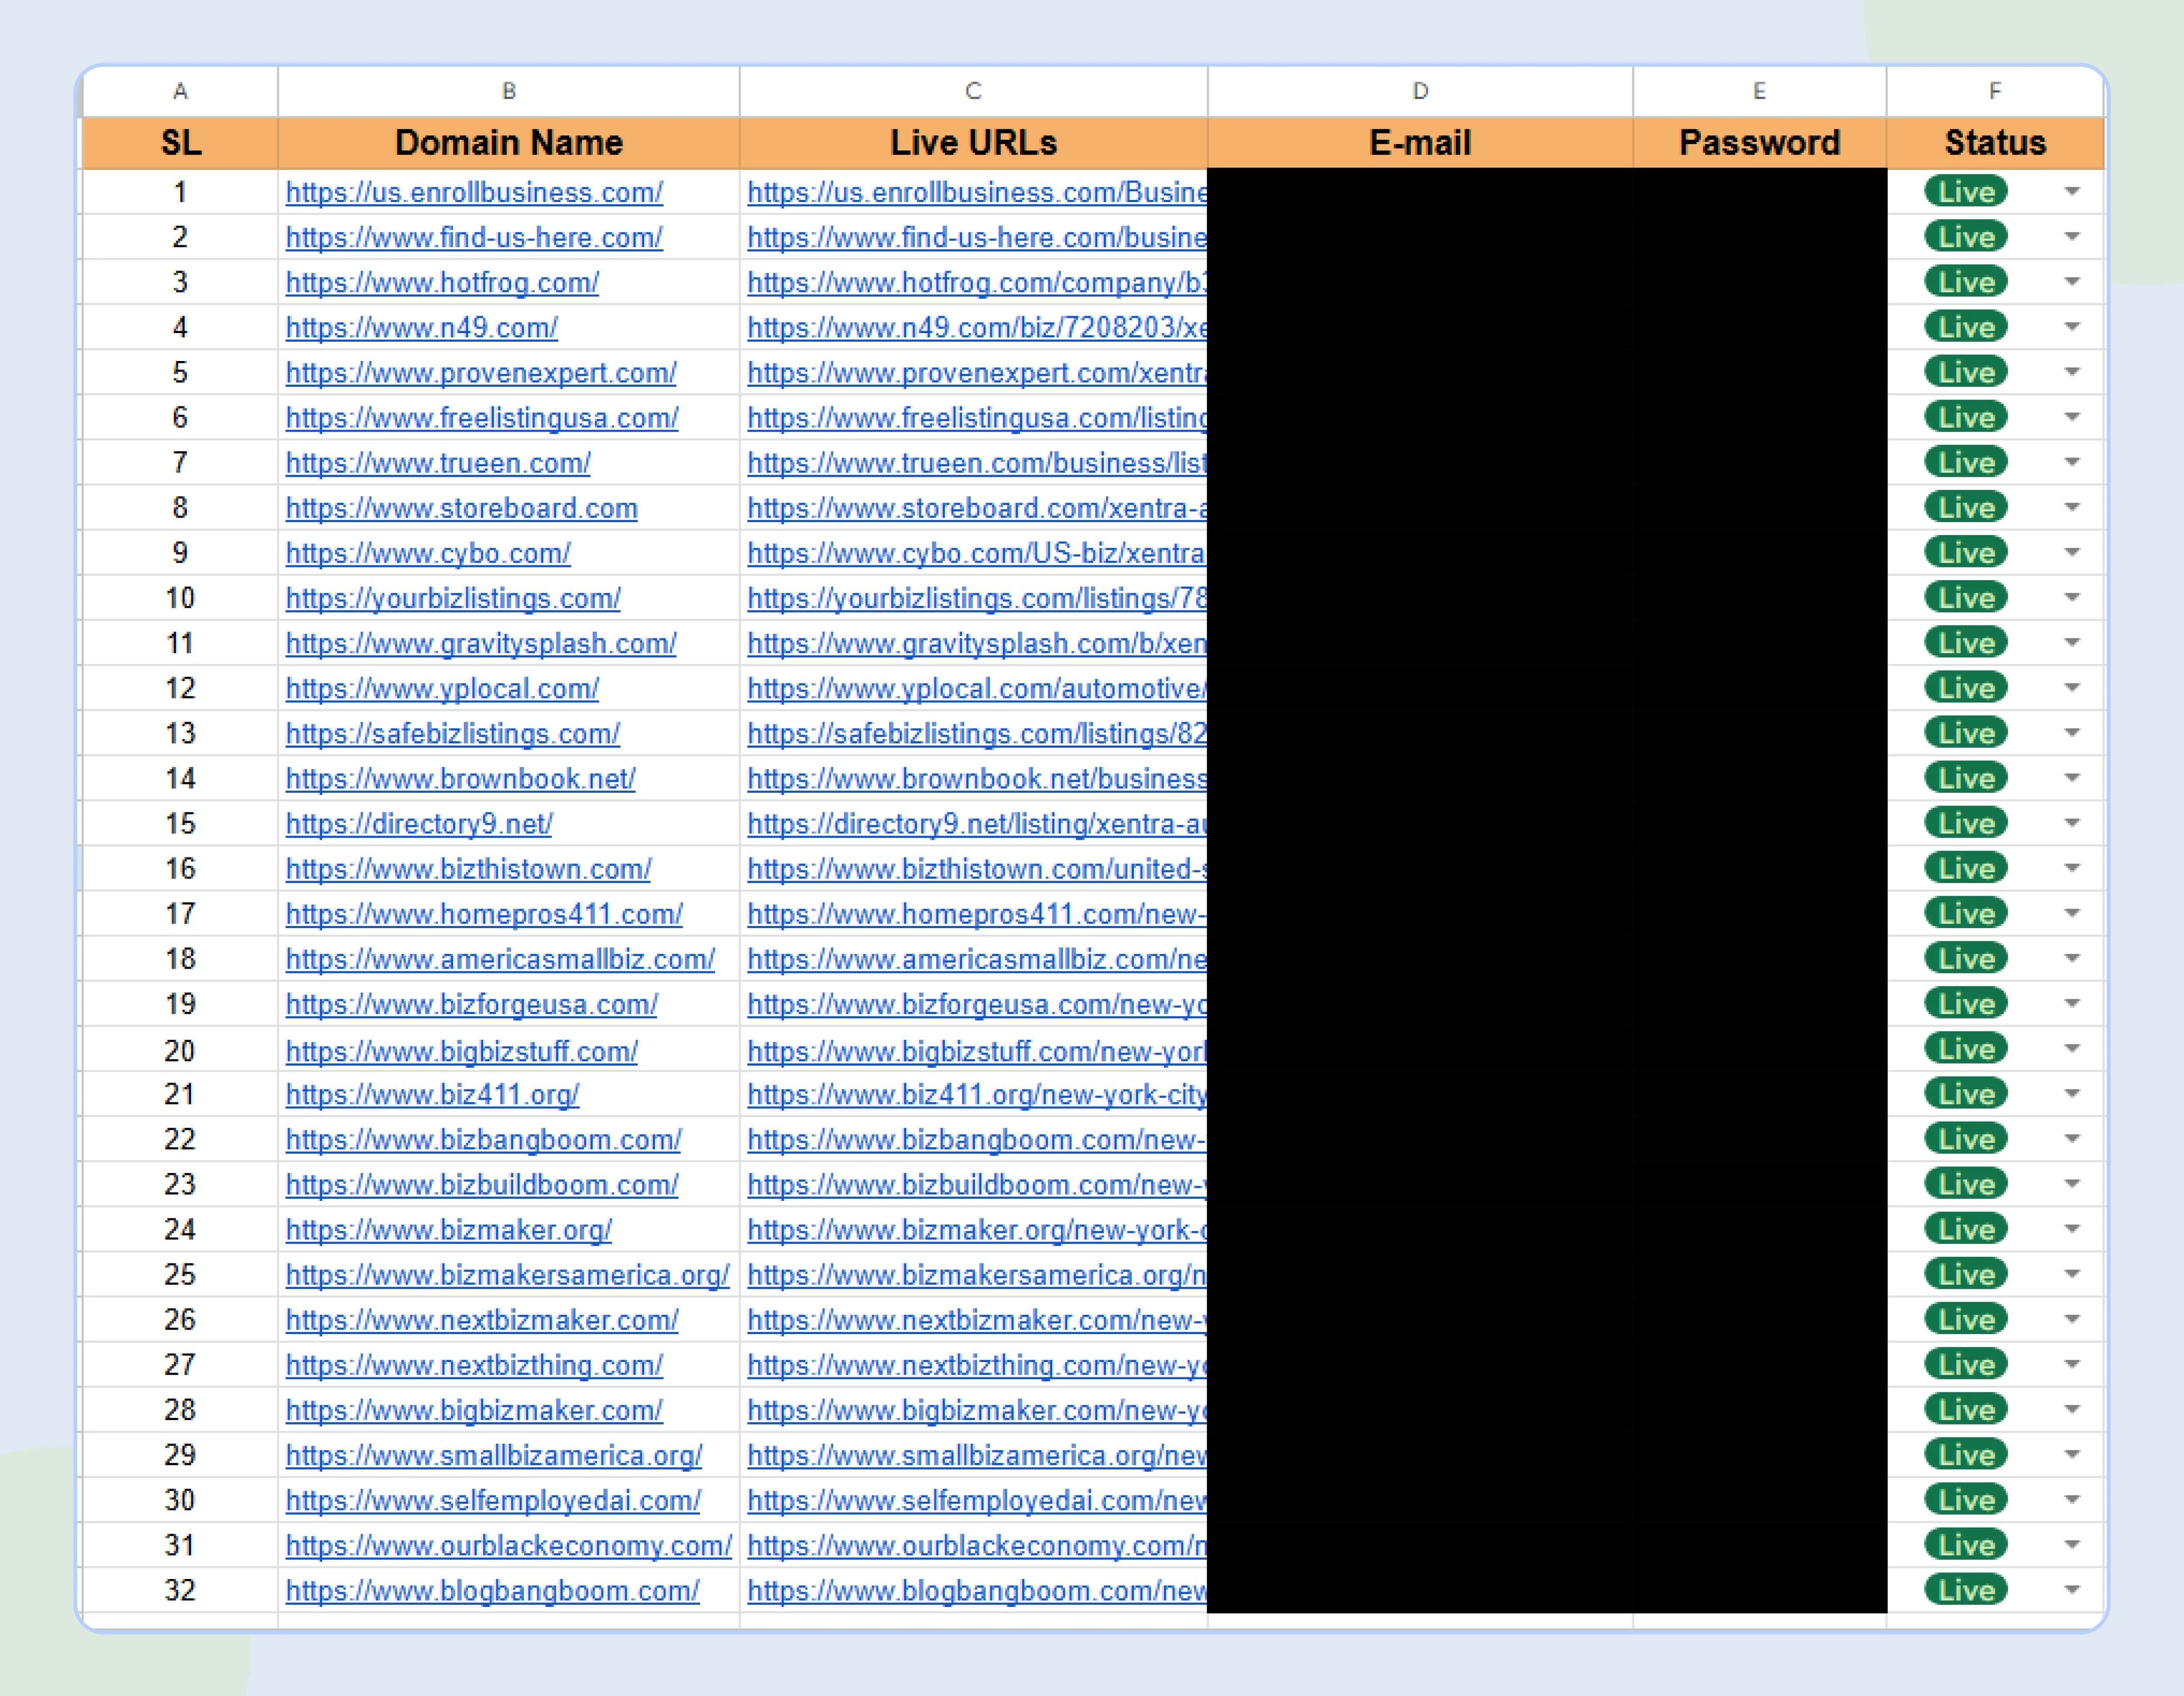Open the trueen.com/business live URL

[977, 463]
